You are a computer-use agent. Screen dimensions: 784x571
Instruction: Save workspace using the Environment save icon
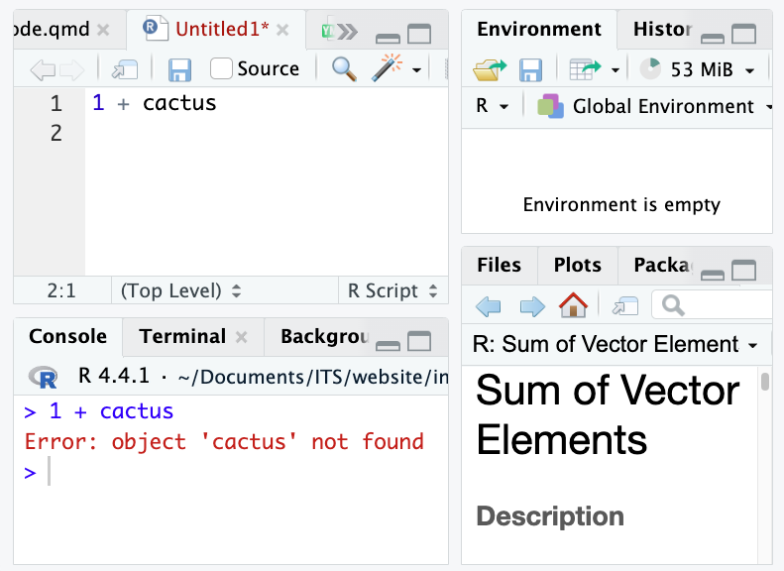click(x=531, y=69)
